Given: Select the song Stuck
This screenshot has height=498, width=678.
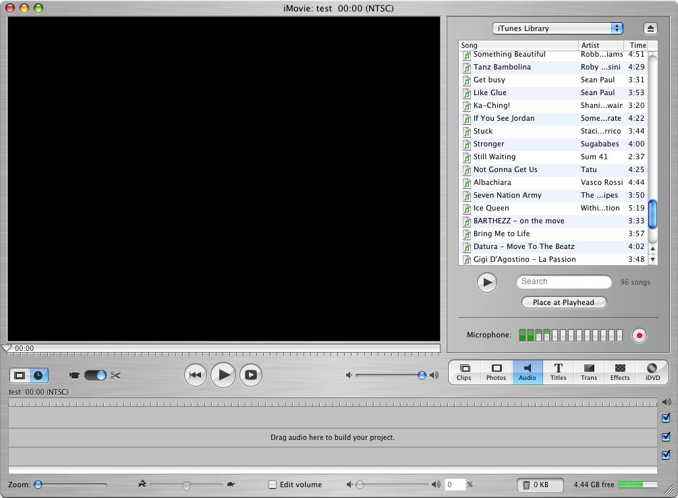Looking at the screenshot, I should tap(553, 131).
